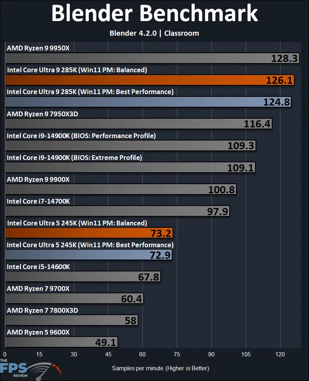Click the Blender Benchmark title
Viewport: 309px width, 381px height.
click(155, 13)
